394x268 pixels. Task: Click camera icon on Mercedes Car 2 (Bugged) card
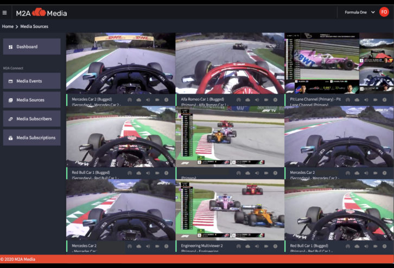(x=156, y=100)
